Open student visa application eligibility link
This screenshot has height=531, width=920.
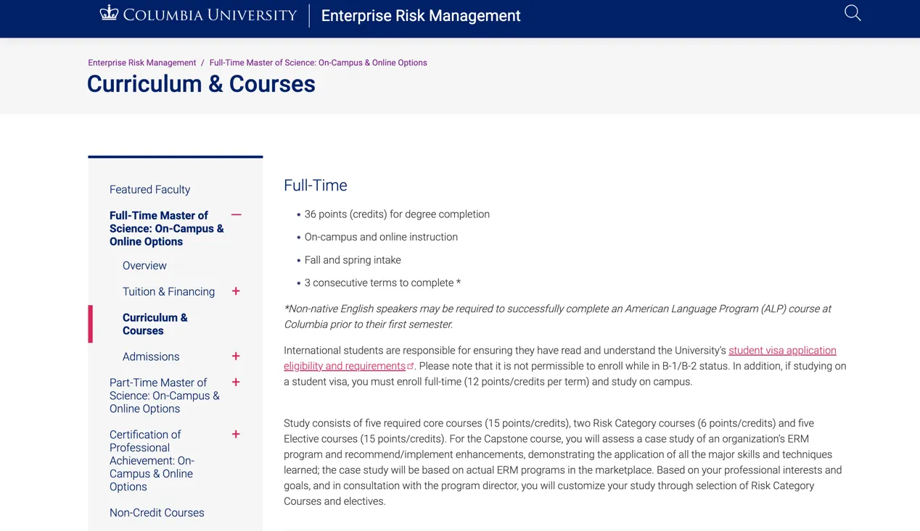(x=782, y=351)
